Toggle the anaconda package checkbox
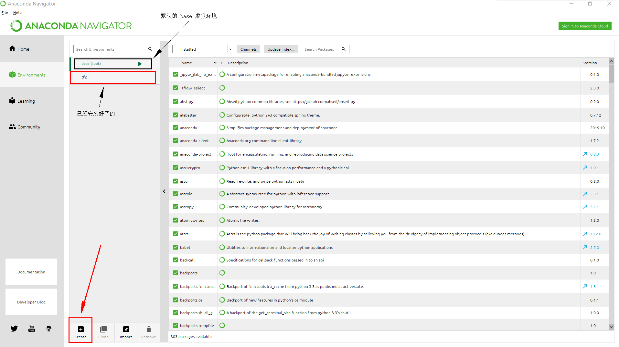Screen dimensions: 619x347 coord(176,128)
